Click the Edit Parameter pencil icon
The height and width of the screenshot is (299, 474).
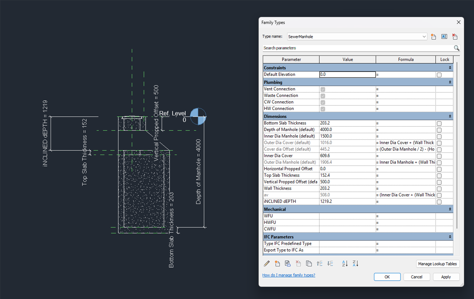coord(267,263)
